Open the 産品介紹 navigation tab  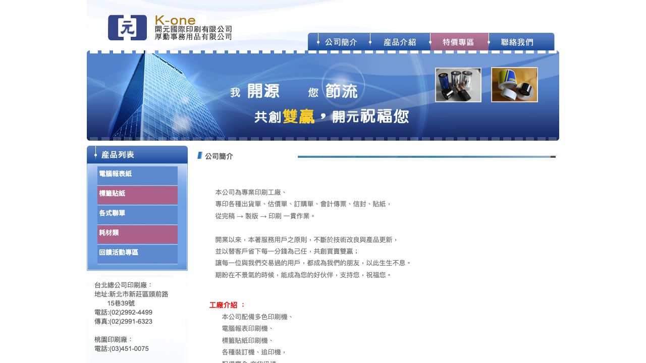click(401, 42)
